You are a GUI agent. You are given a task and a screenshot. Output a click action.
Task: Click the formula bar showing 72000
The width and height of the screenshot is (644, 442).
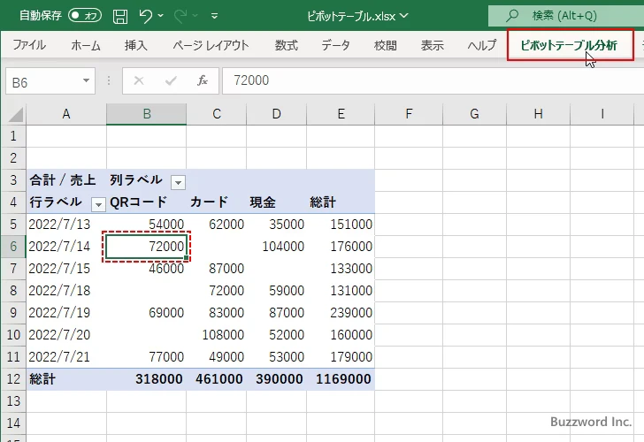click(x=433, y=80)
